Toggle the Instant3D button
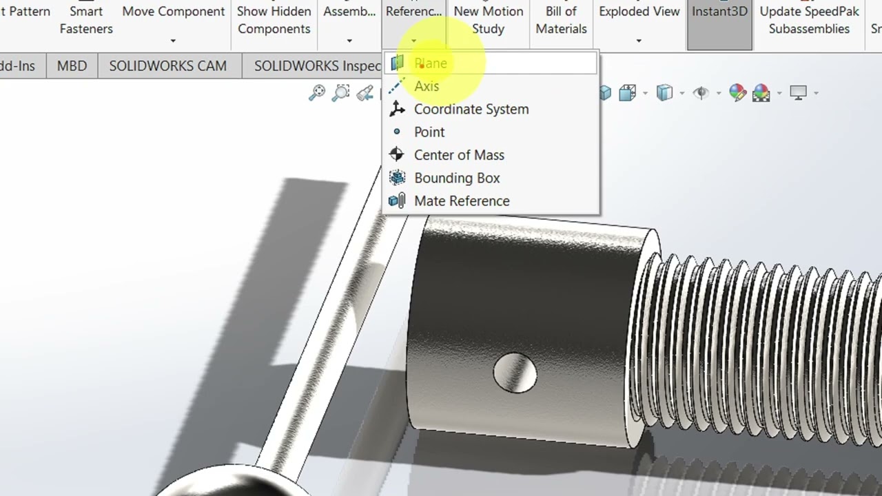Screen dimensions: 882x496 tap(719, 25)
